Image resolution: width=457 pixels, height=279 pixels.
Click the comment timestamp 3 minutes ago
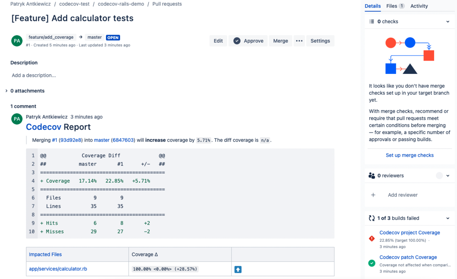[x=86, y=117]
